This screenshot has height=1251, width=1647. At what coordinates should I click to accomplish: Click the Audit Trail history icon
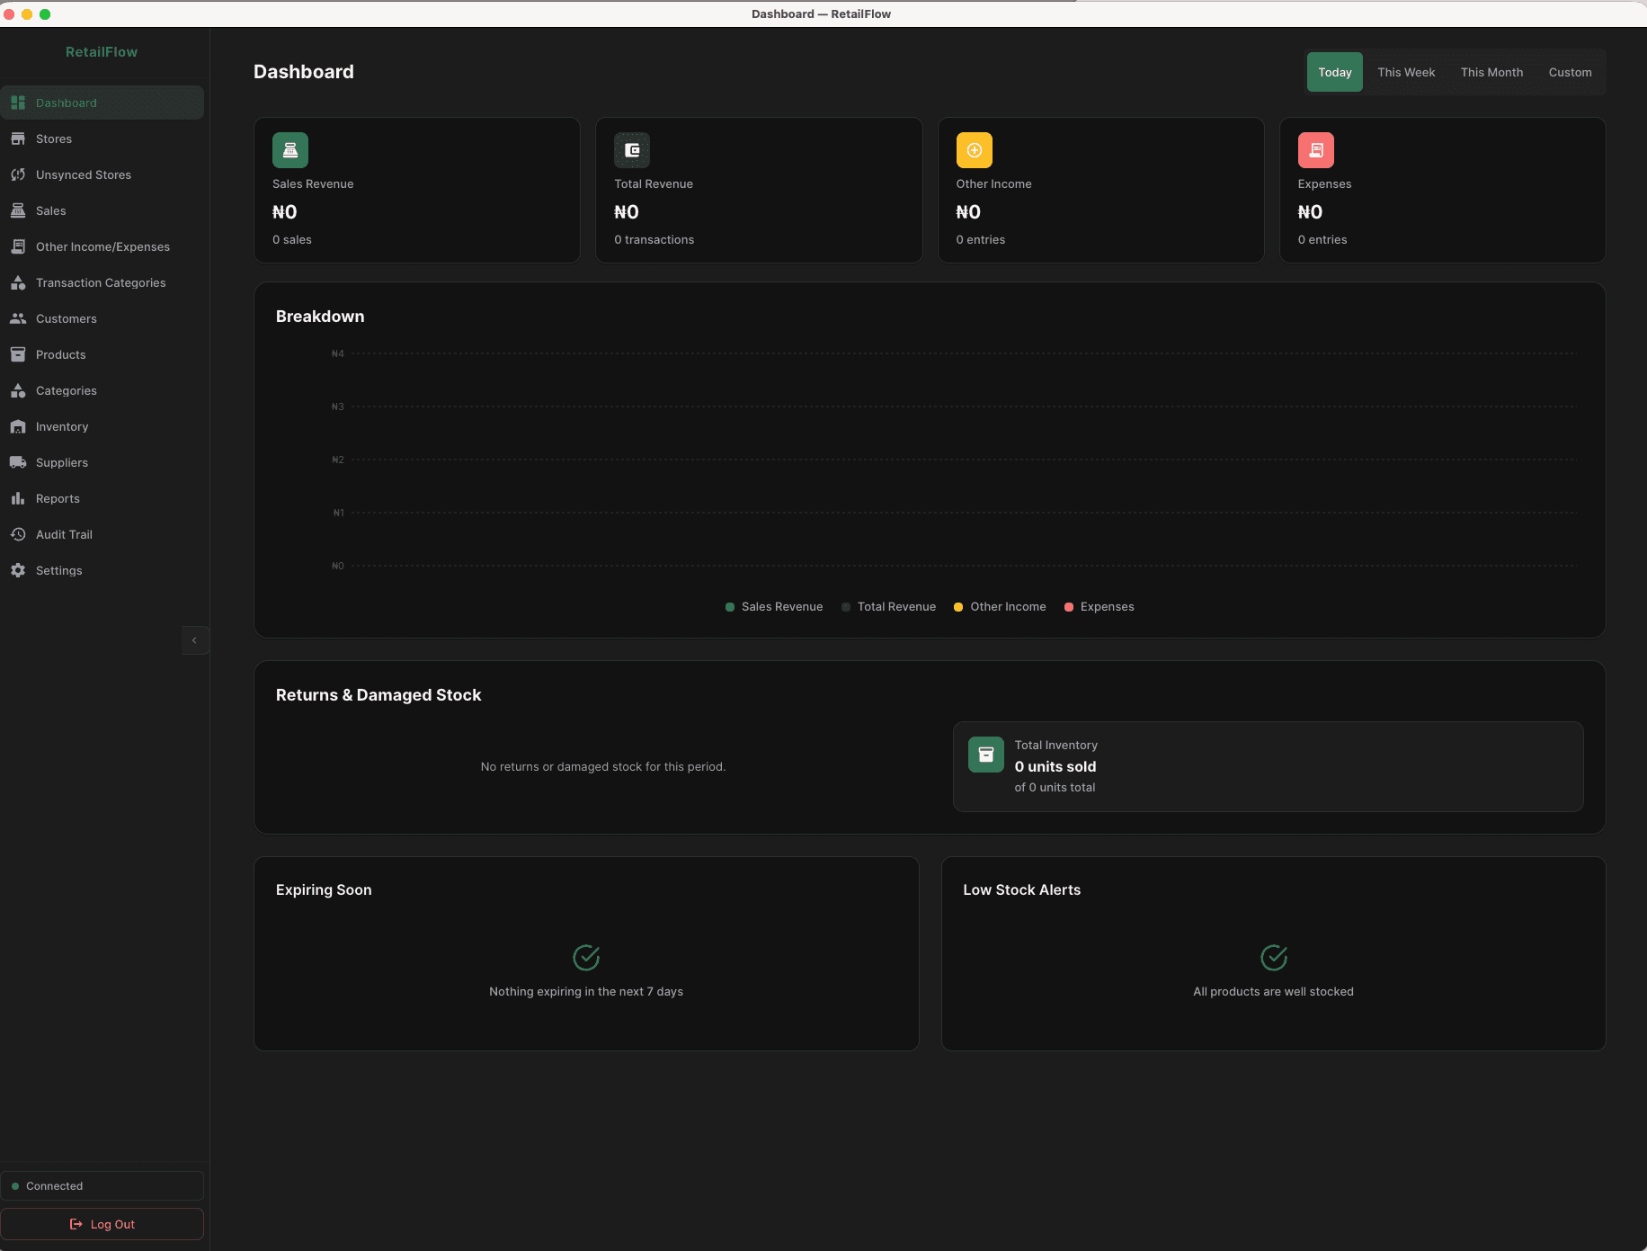(x=18, y=534)
